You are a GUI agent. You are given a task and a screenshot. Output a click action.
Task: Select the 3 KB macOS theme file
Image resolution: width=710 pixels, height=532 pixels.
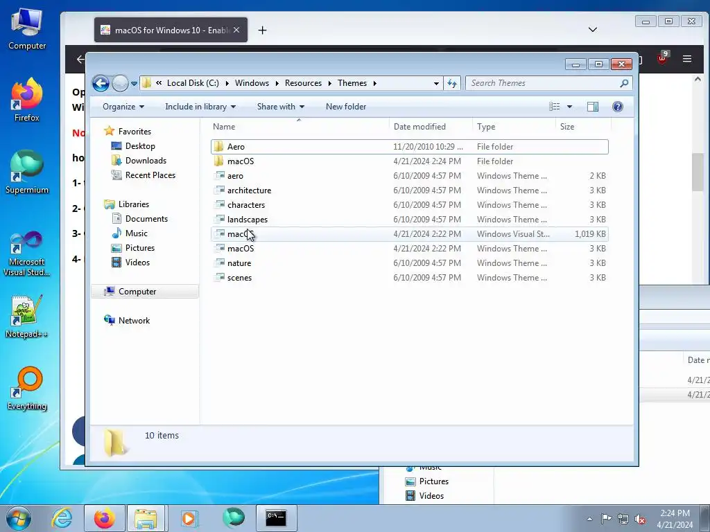(x=409, y=249)
